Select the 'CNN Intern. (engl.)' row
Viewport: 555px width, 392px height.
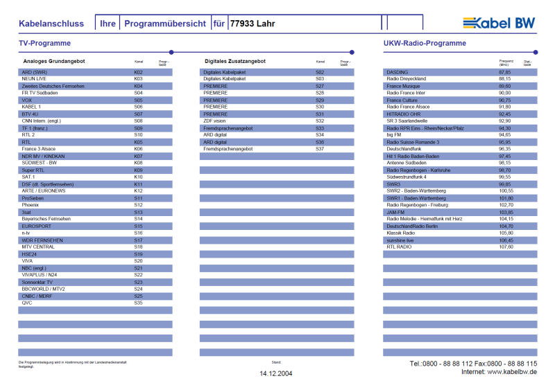(95, 121)
